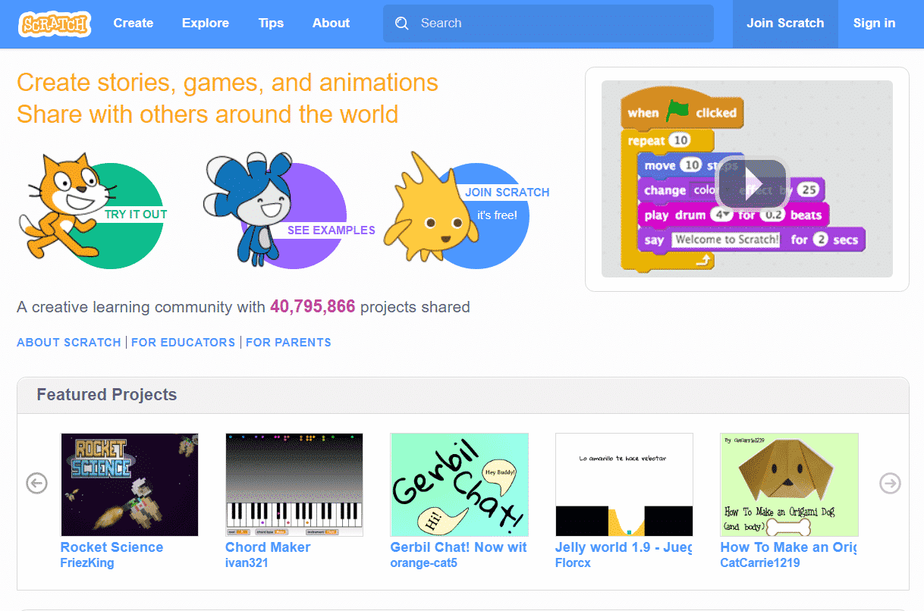The height and width of the screenshot is (611, 924).
Task: Open the About page in navigation
Action: pyautogui.click(x=332, y=23)
